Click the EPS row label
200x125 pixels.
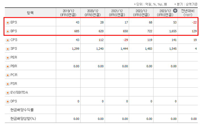14,22
